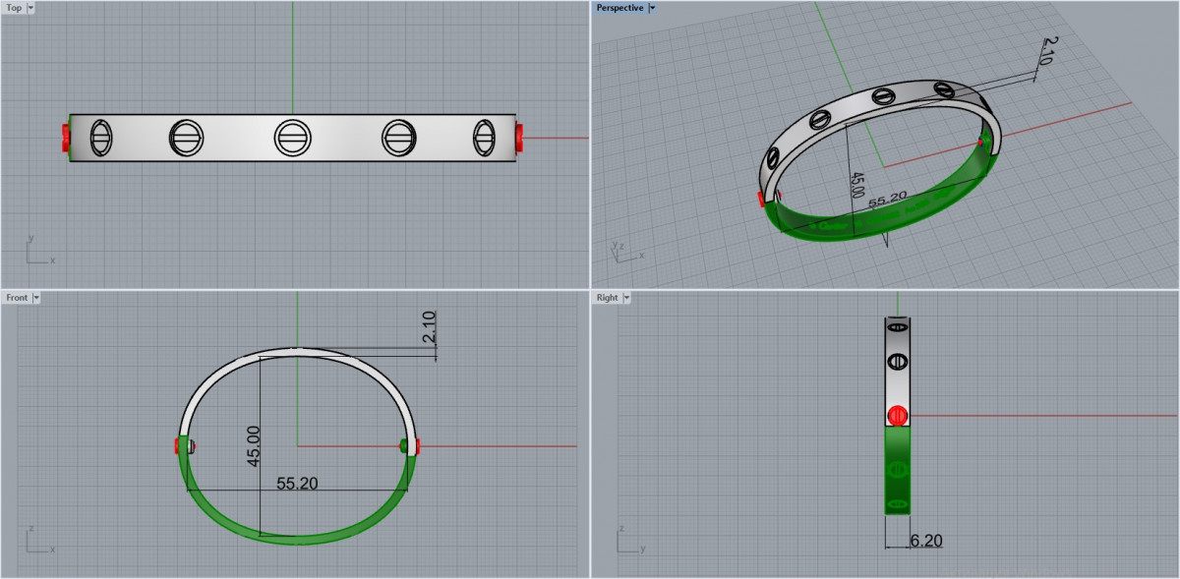Open the Right viewport dropdown arrow

625,297
